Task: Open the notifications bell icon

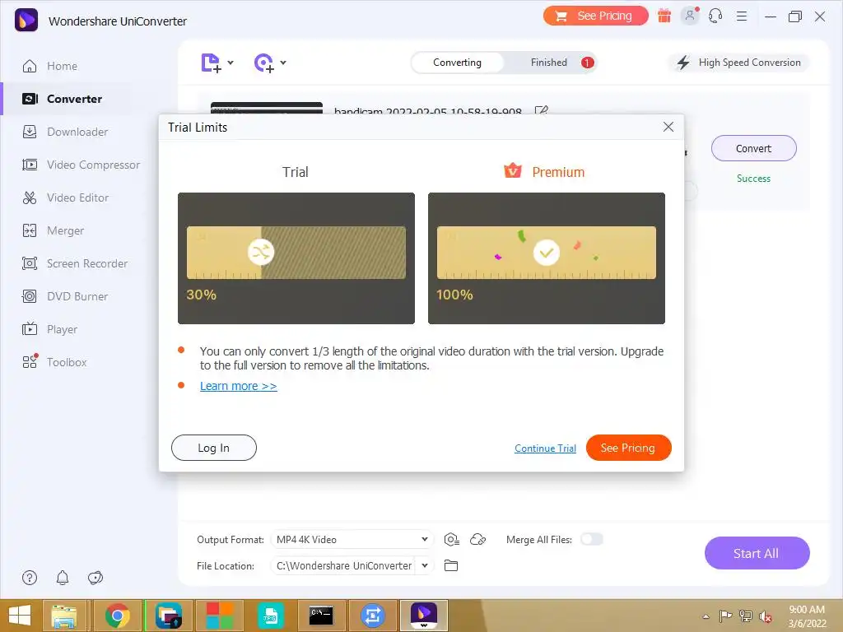Action: tap(63, 578)
